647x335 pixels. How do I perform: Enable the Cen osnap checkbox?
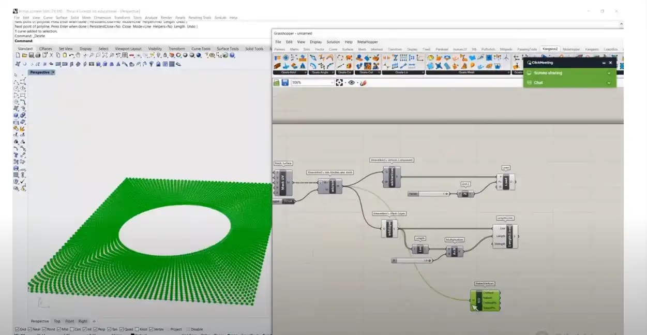(x=71, y=329)
